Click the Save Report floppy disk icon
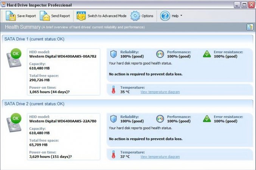256x170 pixels. tap(11, 16)
